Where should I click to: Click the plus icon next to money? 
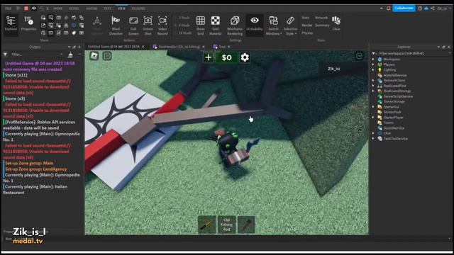pos(208,57)
